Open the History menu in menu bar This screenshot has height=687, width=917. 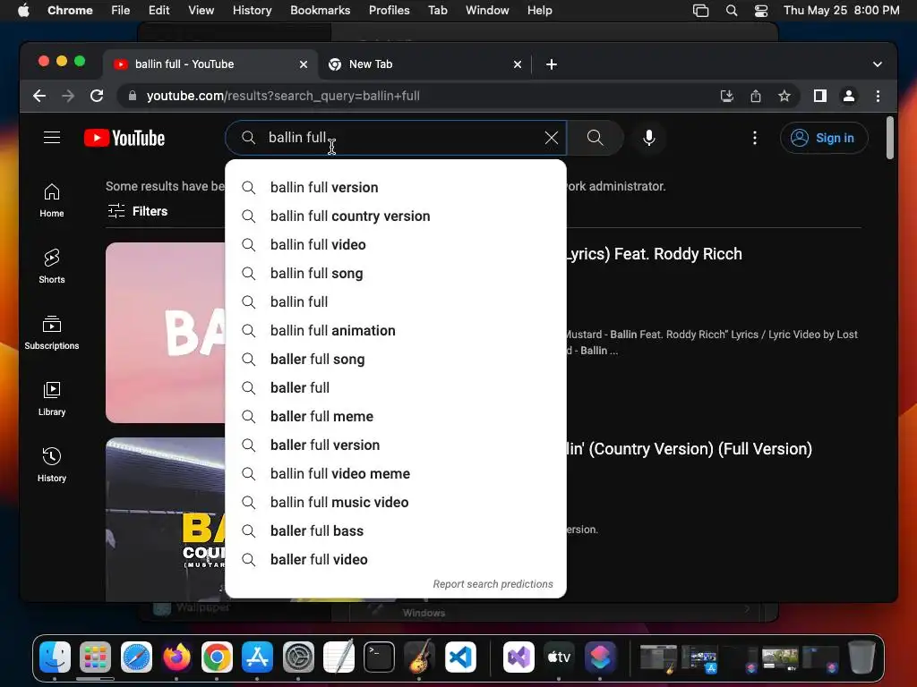click(252, 11)
